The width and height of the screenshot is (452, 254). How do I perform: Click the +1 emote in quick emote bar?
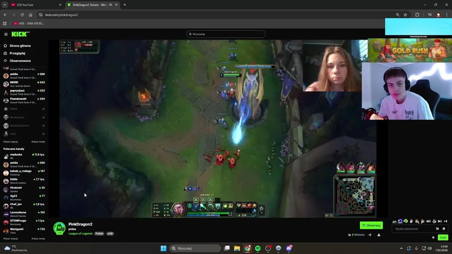coord(446,221)
